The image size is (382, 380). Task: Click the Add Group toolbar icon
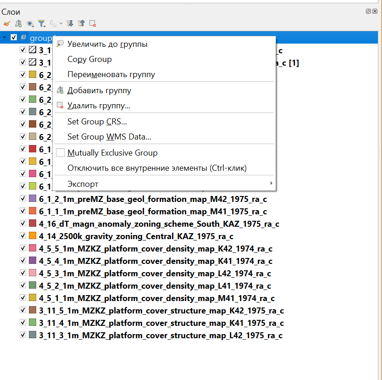18,23
